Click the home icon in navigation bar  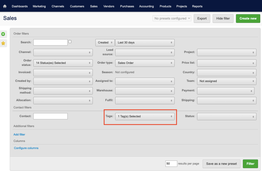(x=5, y=6)
